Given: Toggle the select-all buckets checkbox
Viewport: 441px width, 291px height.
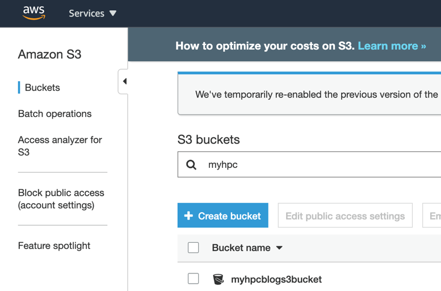Looking at the screenshot, I should (194, 248).
